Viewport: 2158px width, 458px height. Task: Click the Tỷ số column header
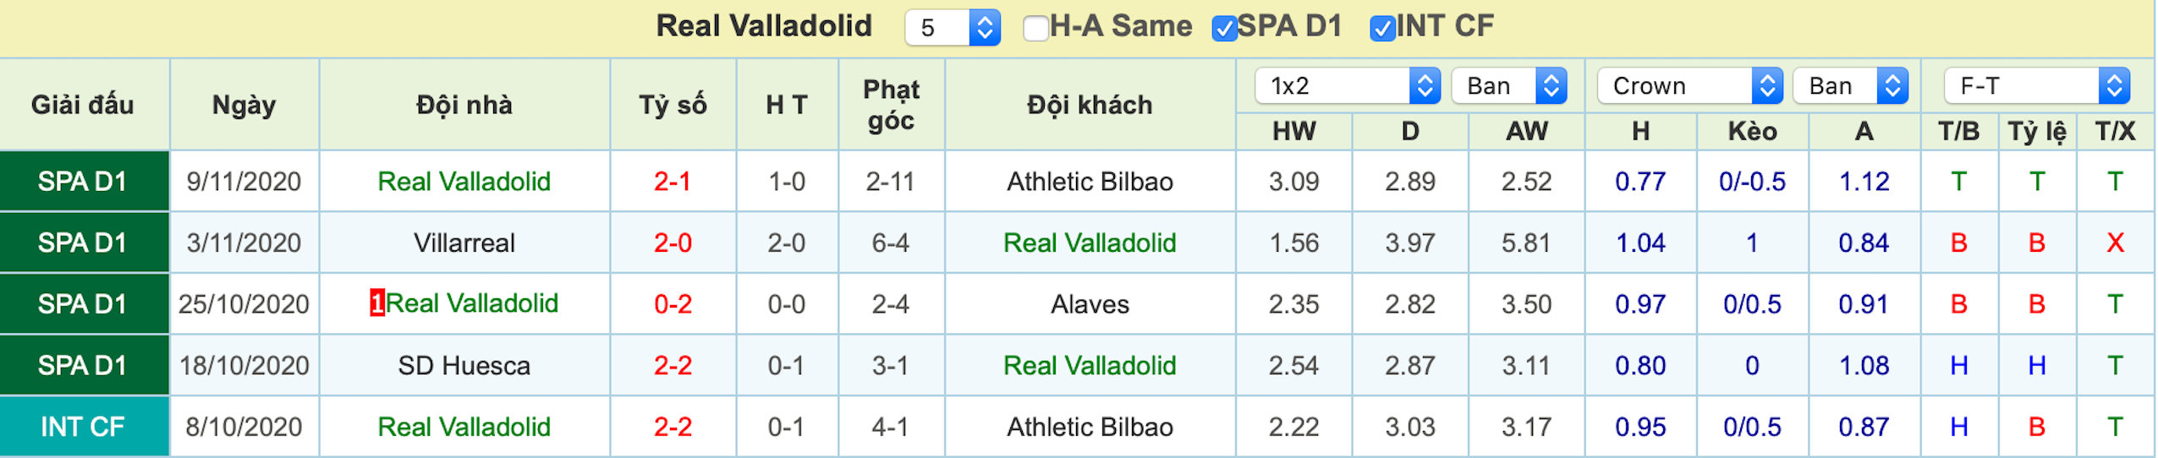point(673,105)
